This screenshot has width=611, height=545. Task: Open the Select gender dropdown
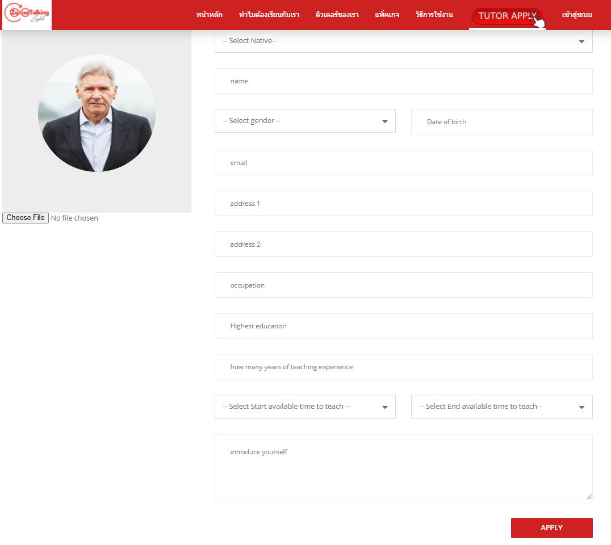[305, 121]
